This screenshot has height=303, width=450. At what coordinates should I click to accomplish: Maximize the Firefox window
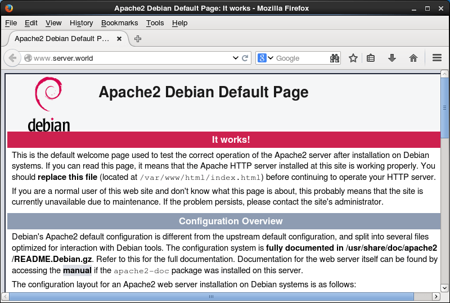(x=427, y=8)
